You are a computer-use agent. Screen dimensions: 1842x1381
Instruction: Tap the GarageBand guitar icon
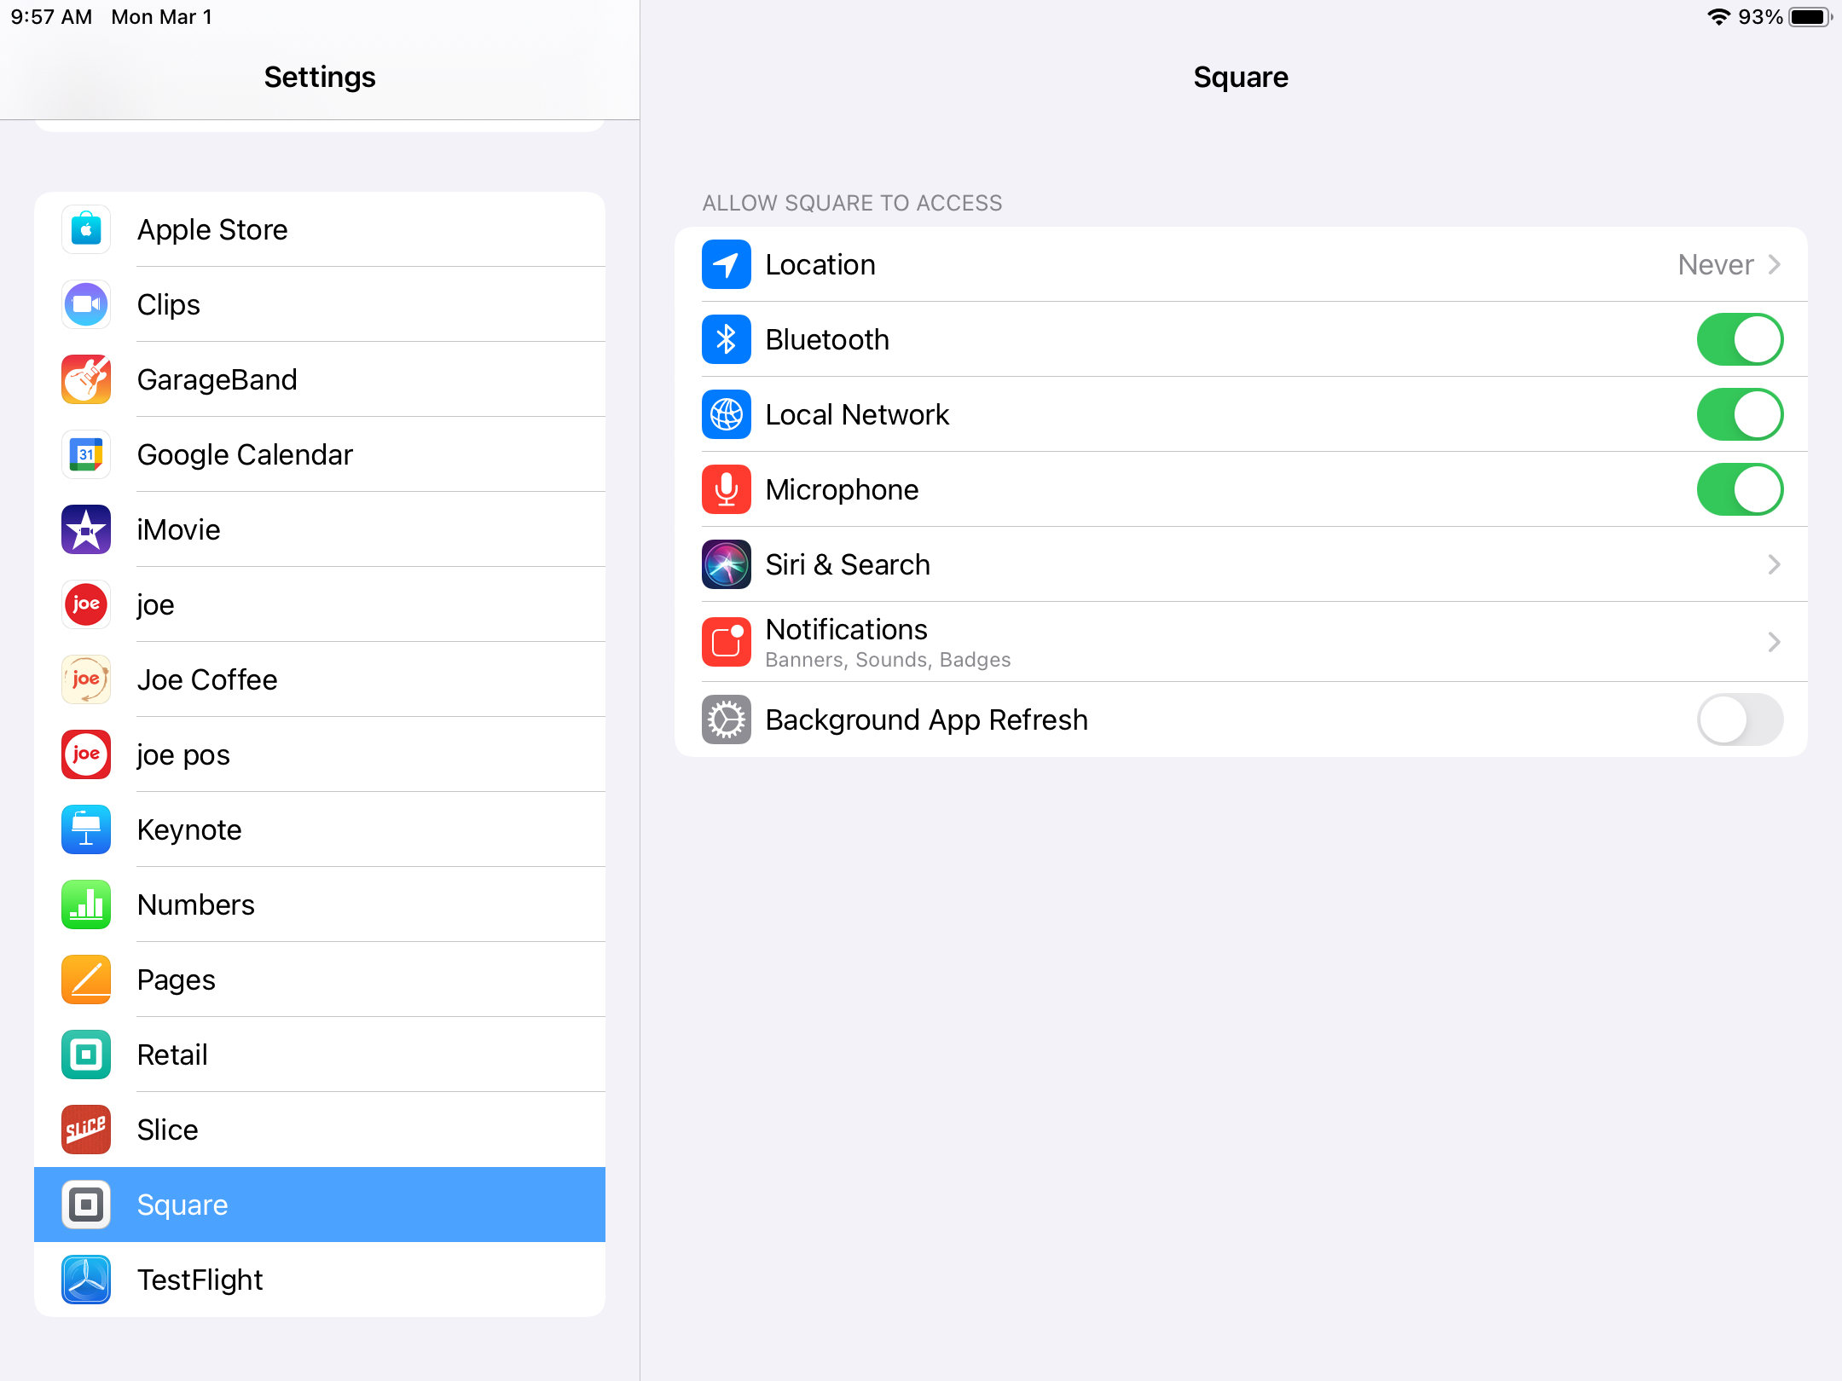86,379
